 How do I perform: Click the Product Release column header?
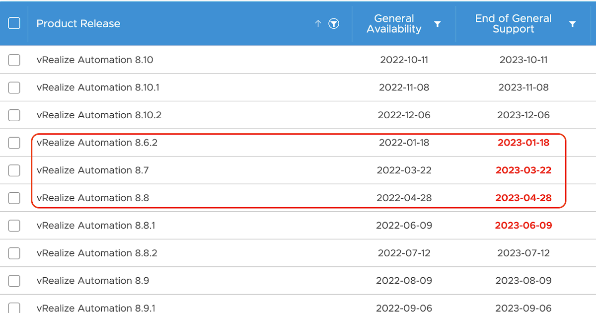pos(78,23)
